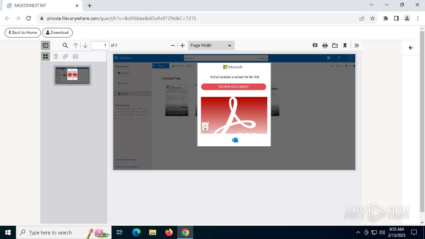Select the MILESTONEST INT tab

[42, 6]
